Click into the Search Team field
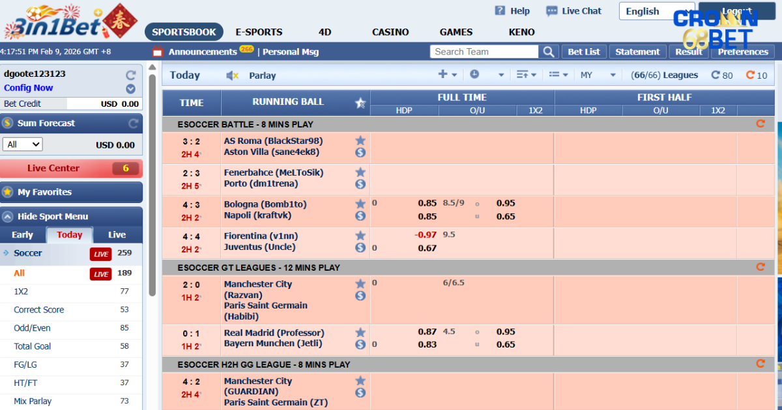This screenshot has height=410, width=782. coord(484,52)
